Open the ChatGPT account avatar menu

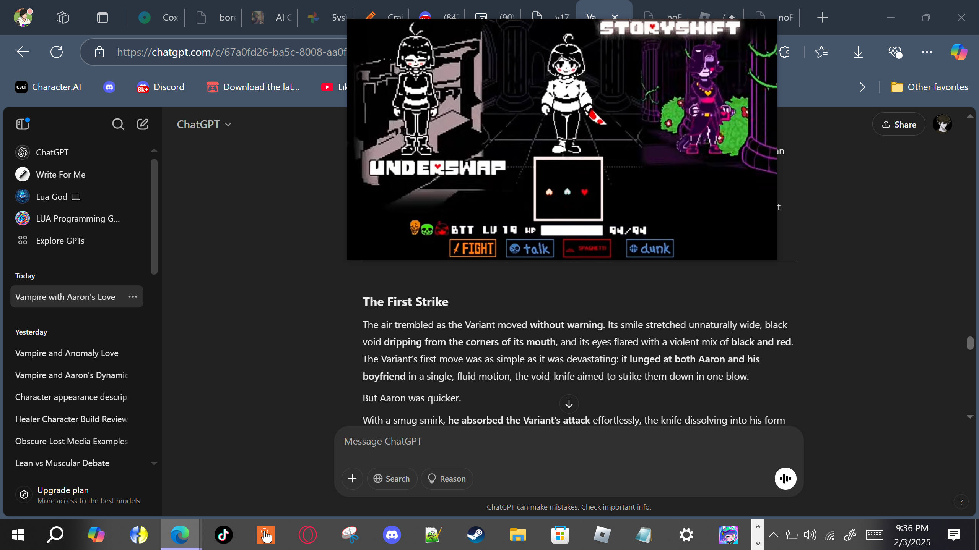pos(942,124)
